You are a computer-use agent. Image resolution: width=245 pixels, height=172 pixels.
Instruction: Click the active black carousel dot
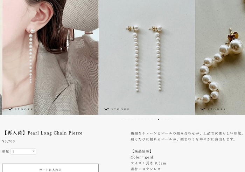pos(159,119)
